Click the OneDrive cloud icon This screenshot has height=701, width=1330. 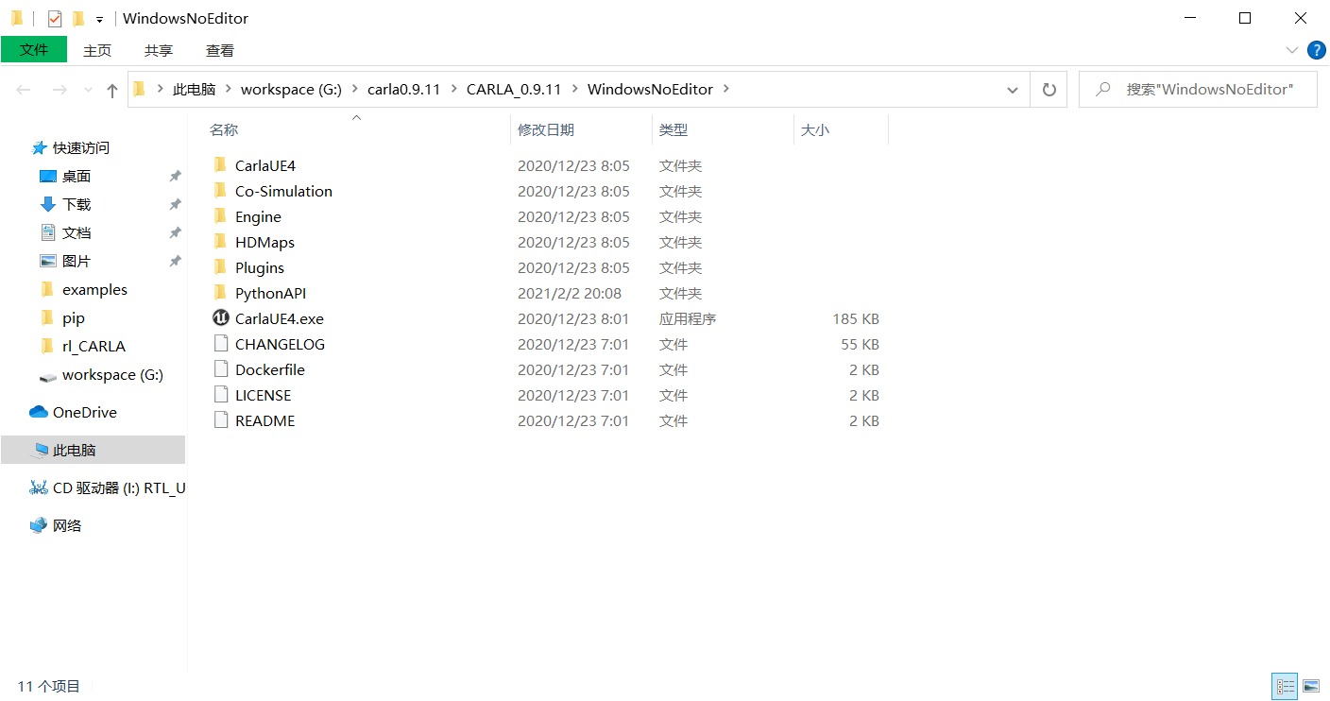(39, 412)
